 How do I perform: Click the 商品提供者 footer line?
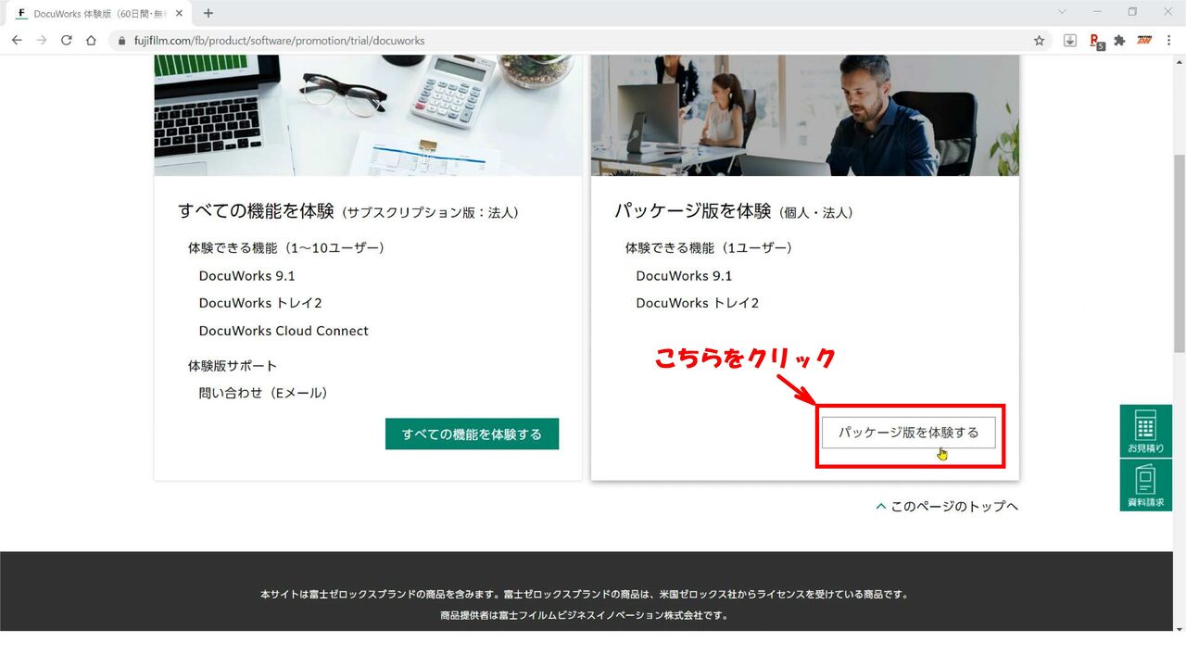tap(585, 615)
